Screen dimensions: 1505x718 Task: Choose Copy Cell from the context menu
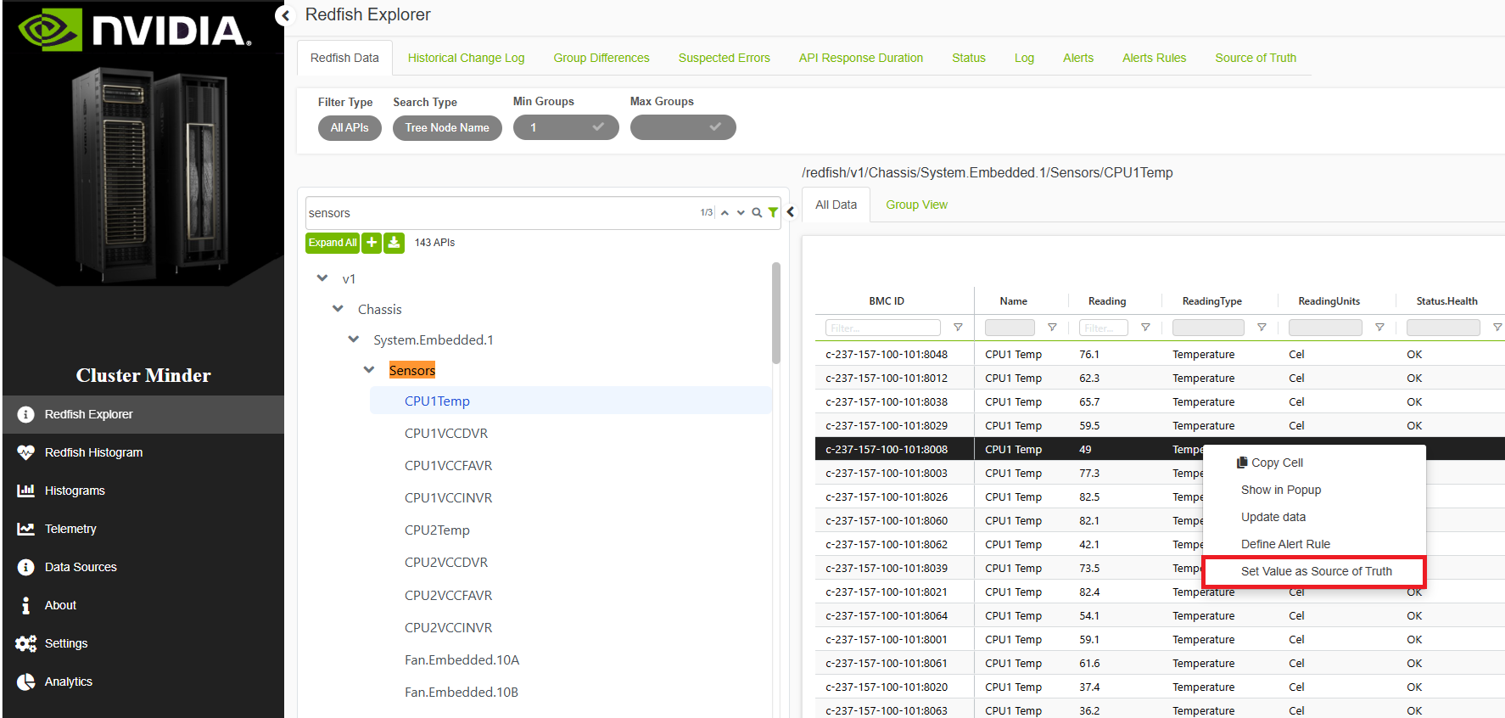(x=1314, y=463)
